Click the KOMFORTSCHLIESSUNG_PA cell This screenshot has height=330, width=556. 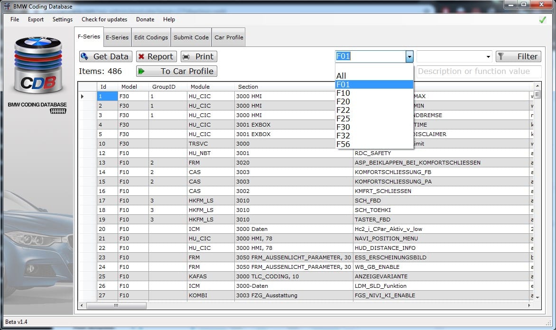click(441, 182)
